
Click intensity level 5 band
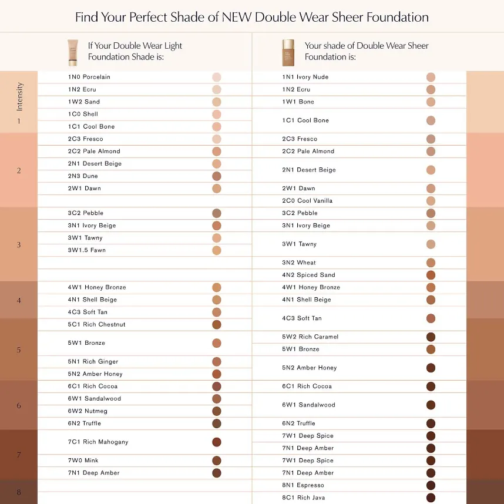click(x=19, y=350)
